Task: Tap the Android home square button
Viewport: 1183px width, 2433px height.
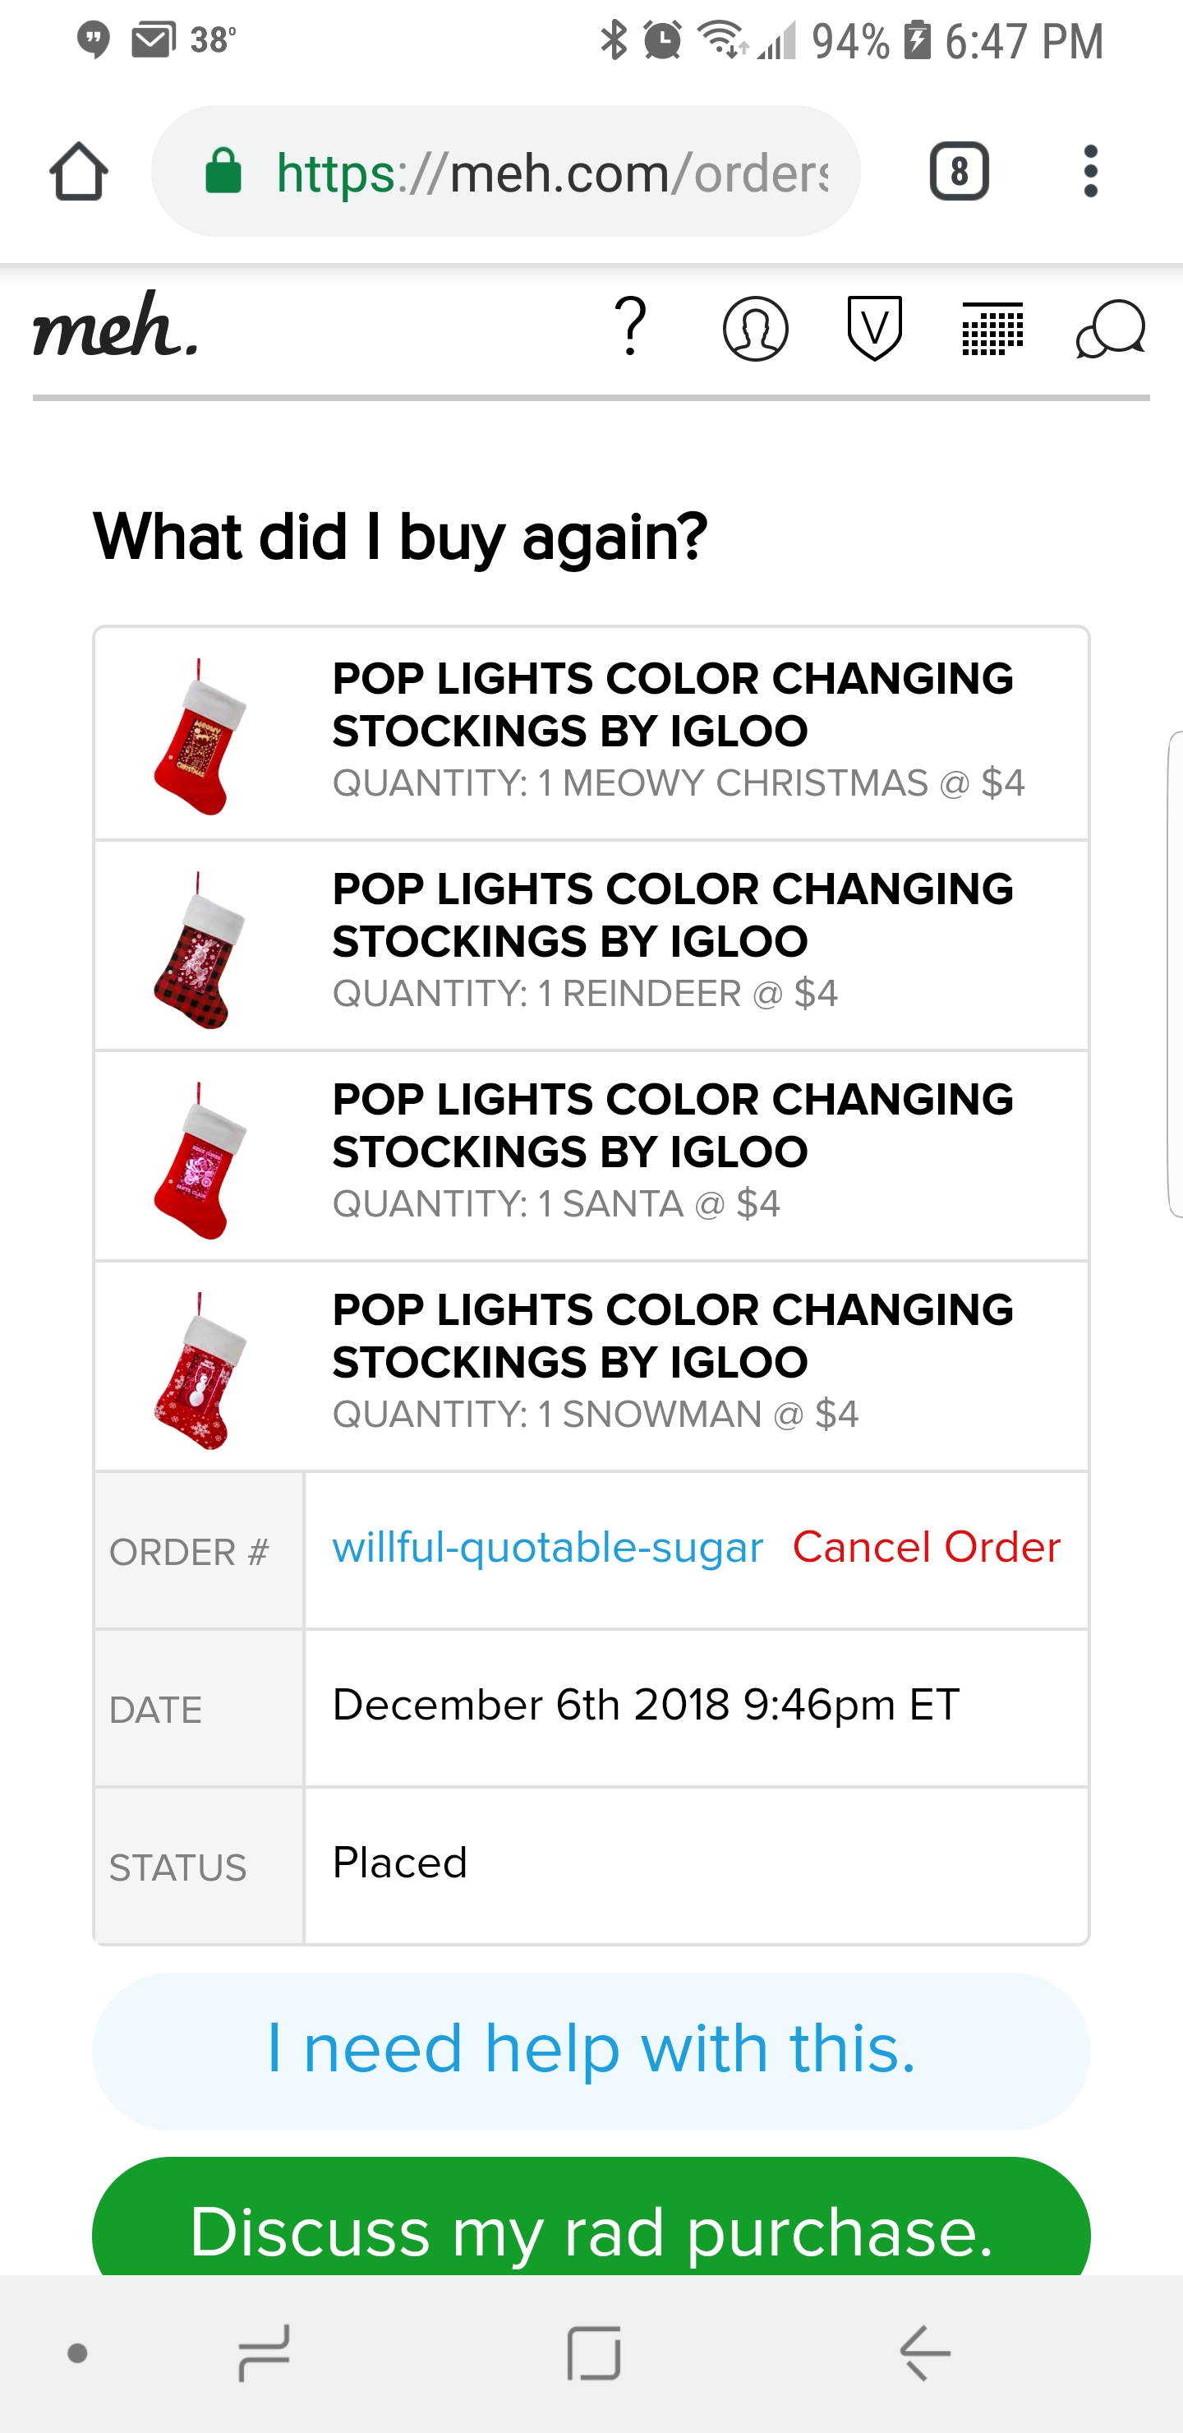Action: tap(594, 2352)
